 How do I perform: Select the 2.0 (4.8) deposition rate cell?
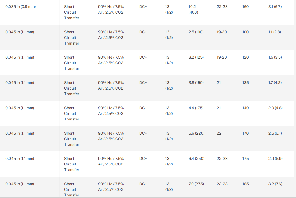pyautogui.click(x=275, y=108)
